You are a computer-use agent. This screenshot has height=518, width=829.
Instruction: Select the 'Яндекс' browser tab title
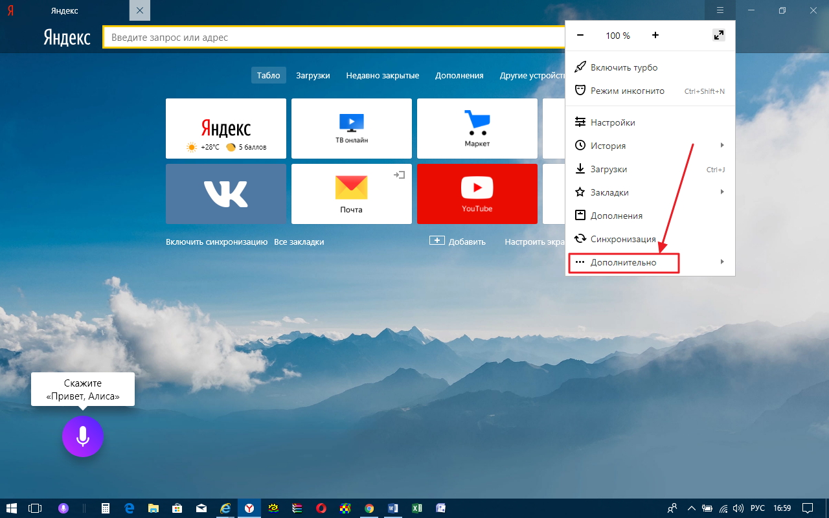coord(65,10)
